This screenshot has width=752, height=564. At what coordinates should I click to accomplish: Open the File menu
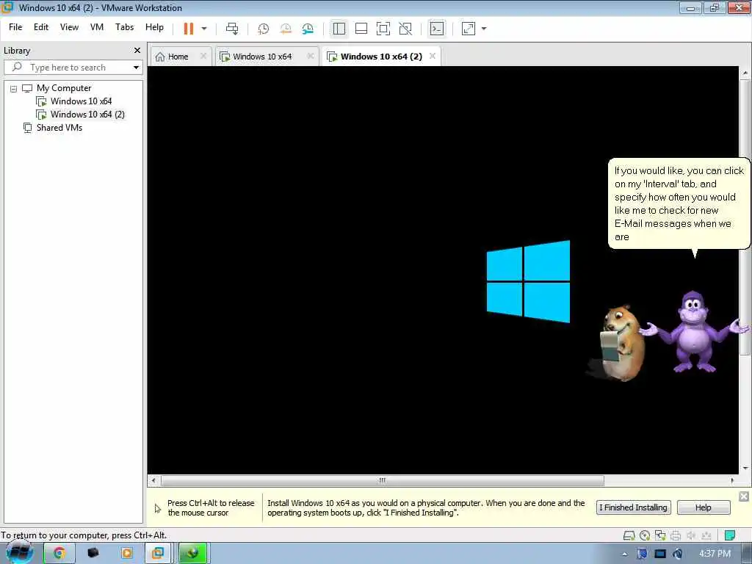click(15, 27)
